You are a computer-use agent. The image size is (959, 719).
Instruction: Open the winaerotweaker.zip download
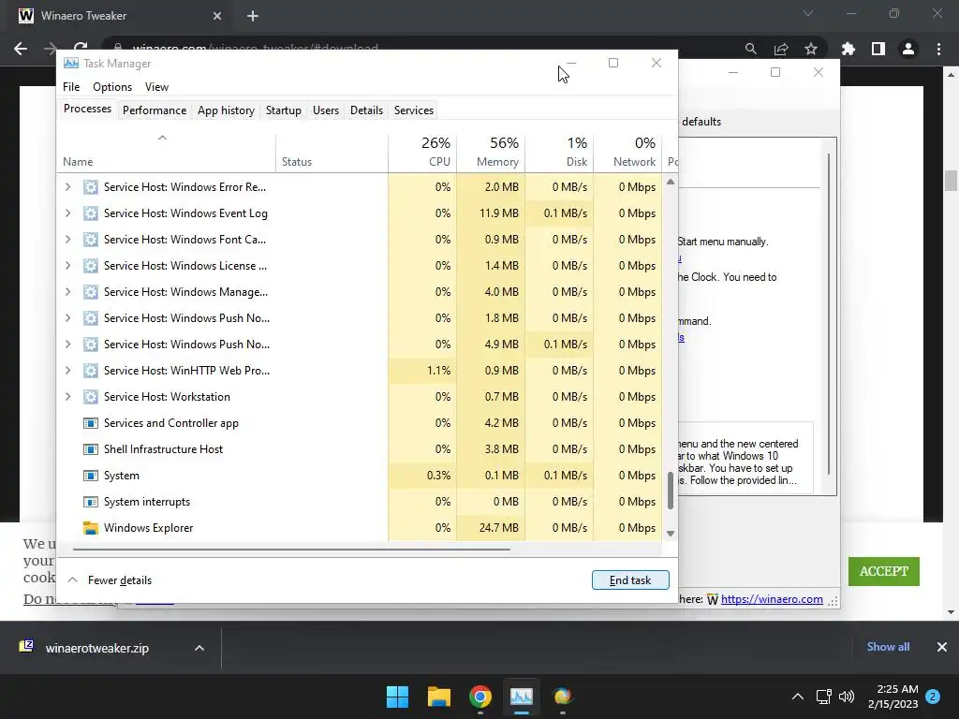(x=96, y=648)
